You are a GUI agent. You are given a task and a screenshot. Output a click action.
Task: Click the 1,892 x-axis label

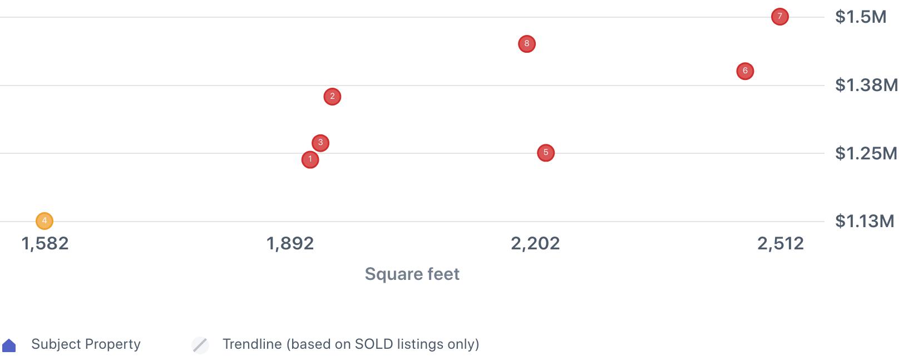point(290,243)
